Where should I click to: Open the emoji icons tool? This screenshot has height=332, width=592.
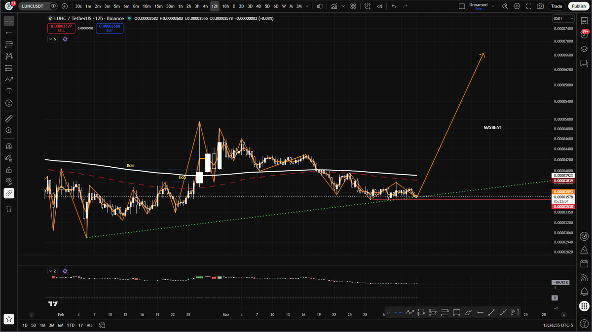pos(9,103)
